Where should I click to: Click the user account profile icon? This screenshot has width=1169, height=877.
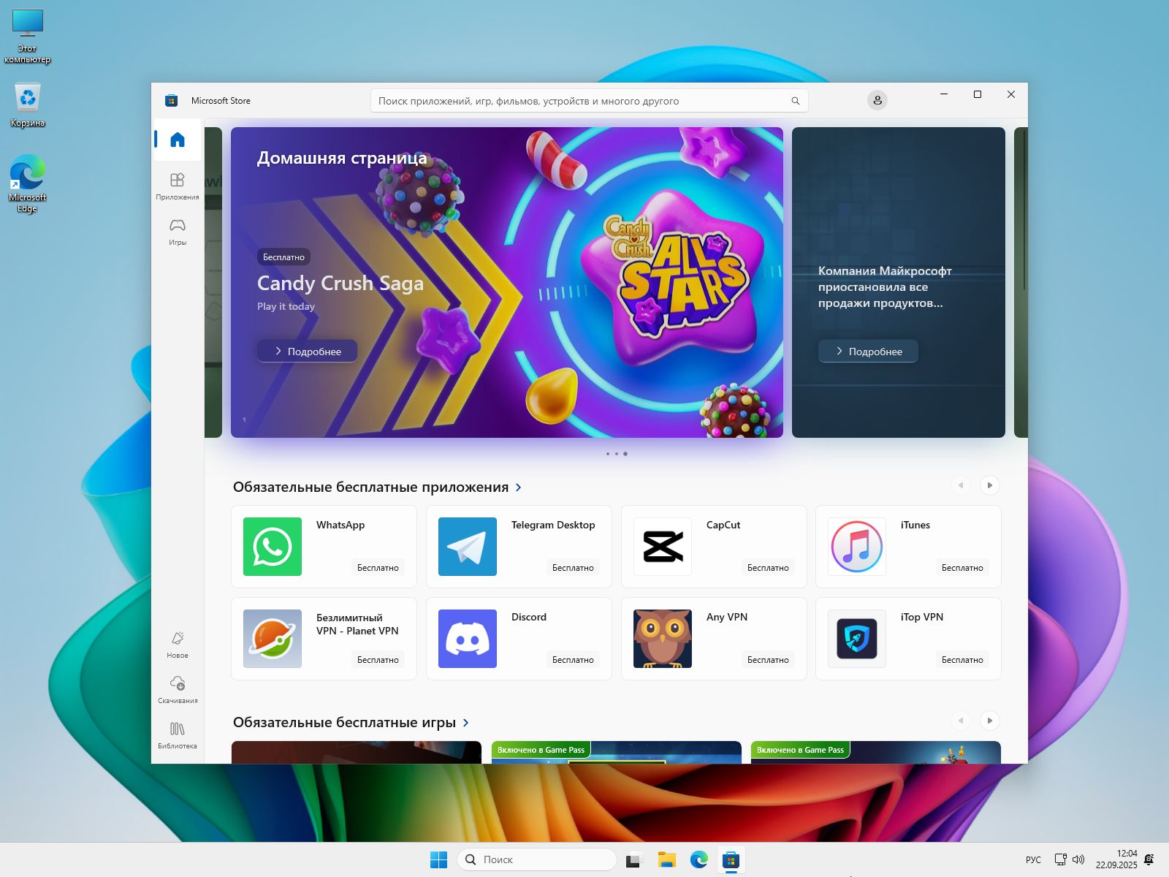[x=877, y=100]
